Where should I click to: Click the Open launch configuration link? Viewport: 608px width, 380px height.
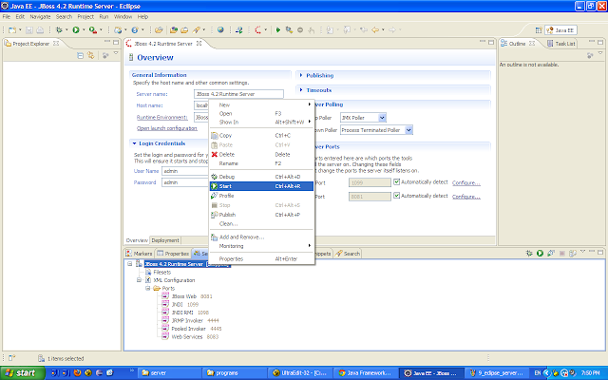click(x=167, y=128)
